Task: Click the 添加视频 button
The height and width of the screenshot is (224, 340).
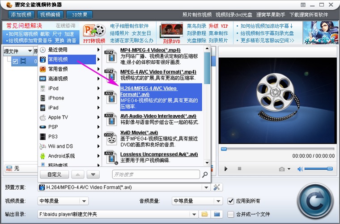Action: [21, 15]
